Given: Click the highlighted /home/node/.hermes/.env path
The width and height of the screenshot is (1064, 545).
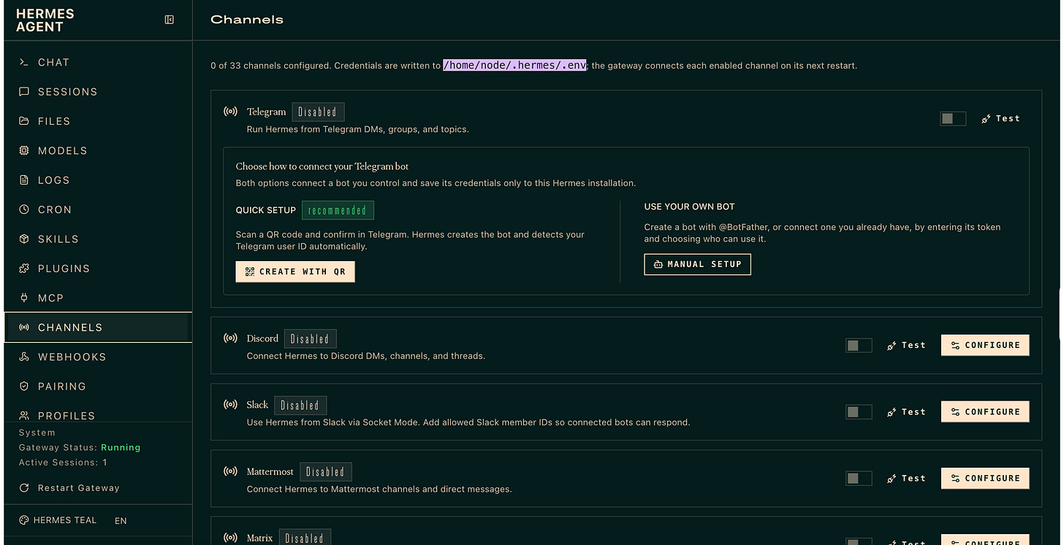Looking at the screenshot, I should (x=514, y=65).
